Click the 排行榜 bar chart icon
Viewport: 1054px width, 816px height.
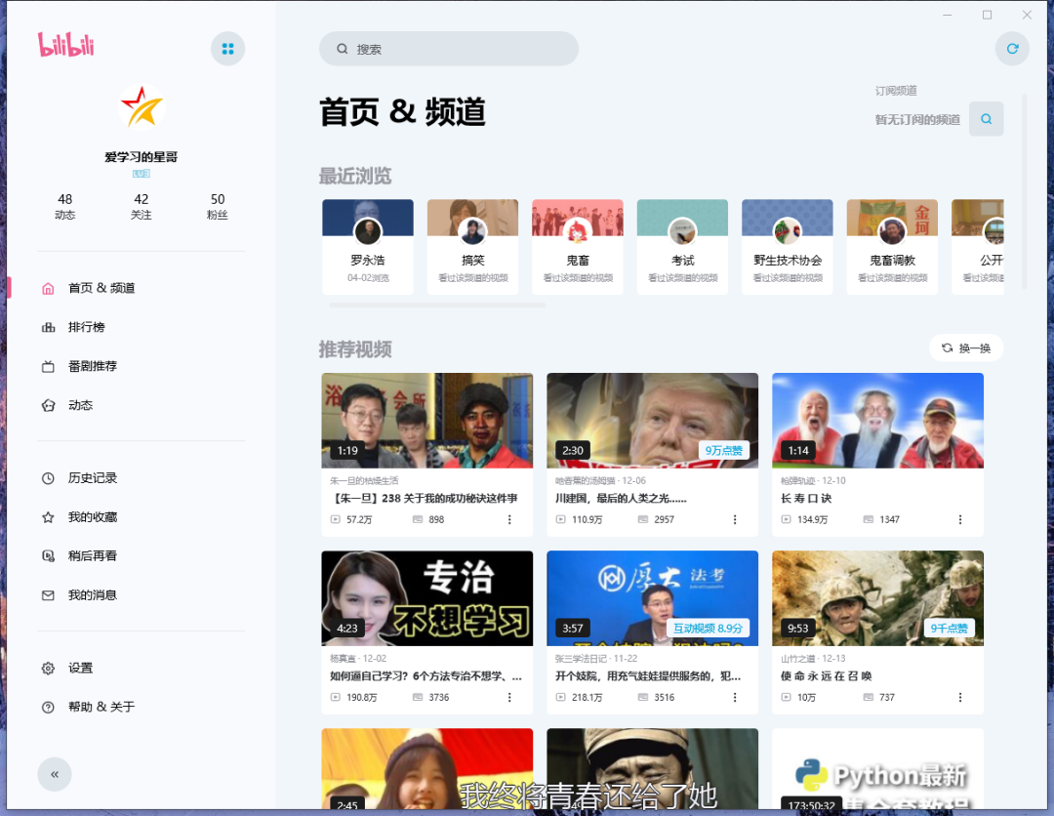(x=48, y=327)
